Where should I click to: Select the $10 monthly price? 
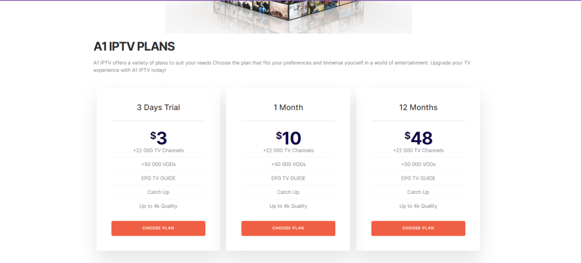(288, 138)
